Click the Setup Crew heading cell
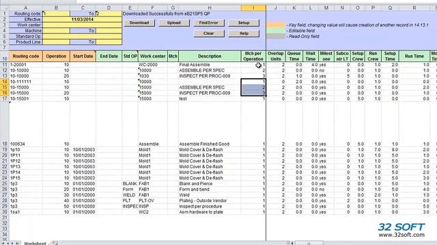 (x=357, y=56)
